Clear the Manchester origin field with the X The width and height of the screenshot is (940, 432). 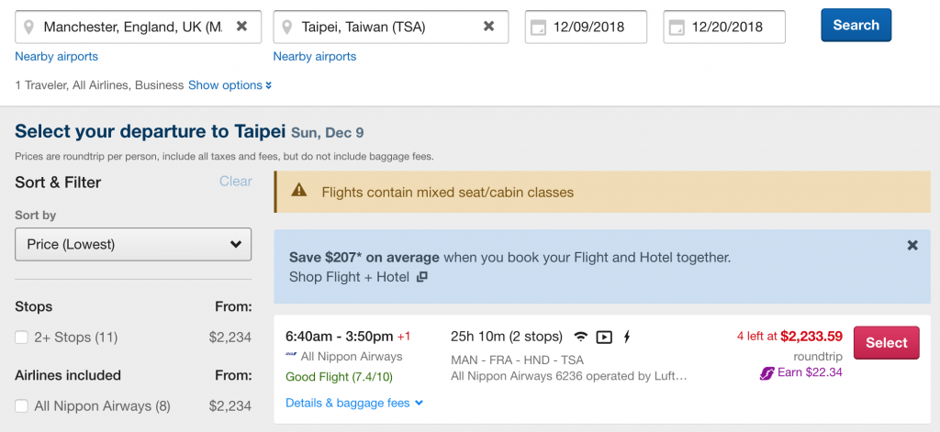pyautogui.click(x=241, y=27)
